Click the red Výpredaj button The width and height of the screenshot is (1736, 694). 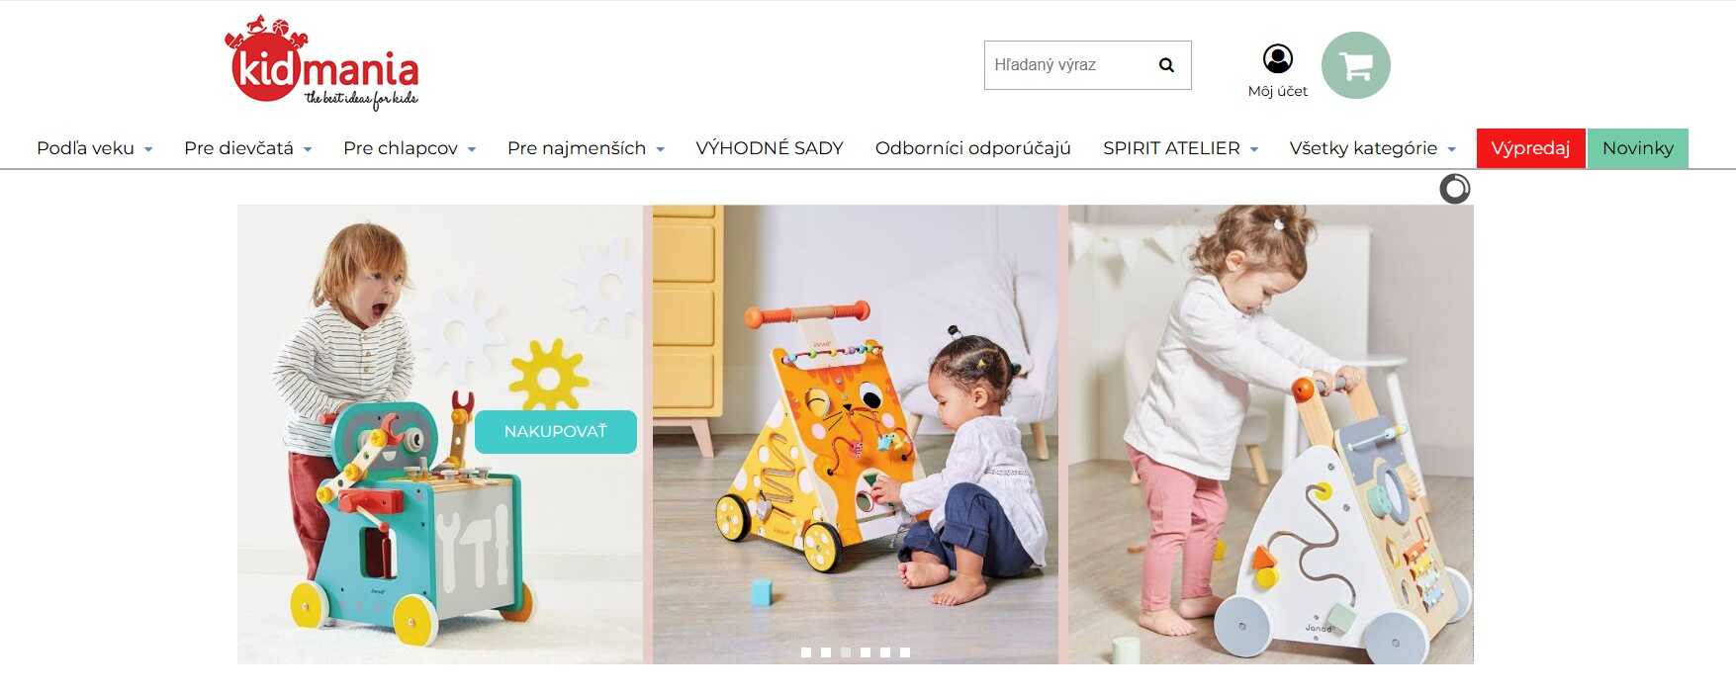pos(1530,148)
